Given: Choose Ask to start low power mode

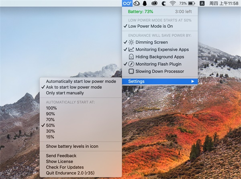Looking at the screenshot, I should [81, 87].
